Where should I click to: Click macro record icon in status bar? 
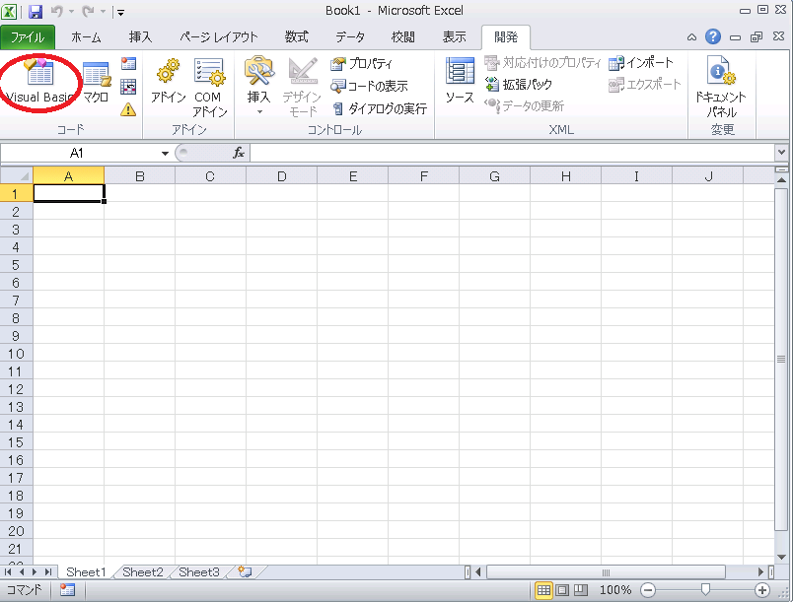click(x=67, y=590)
